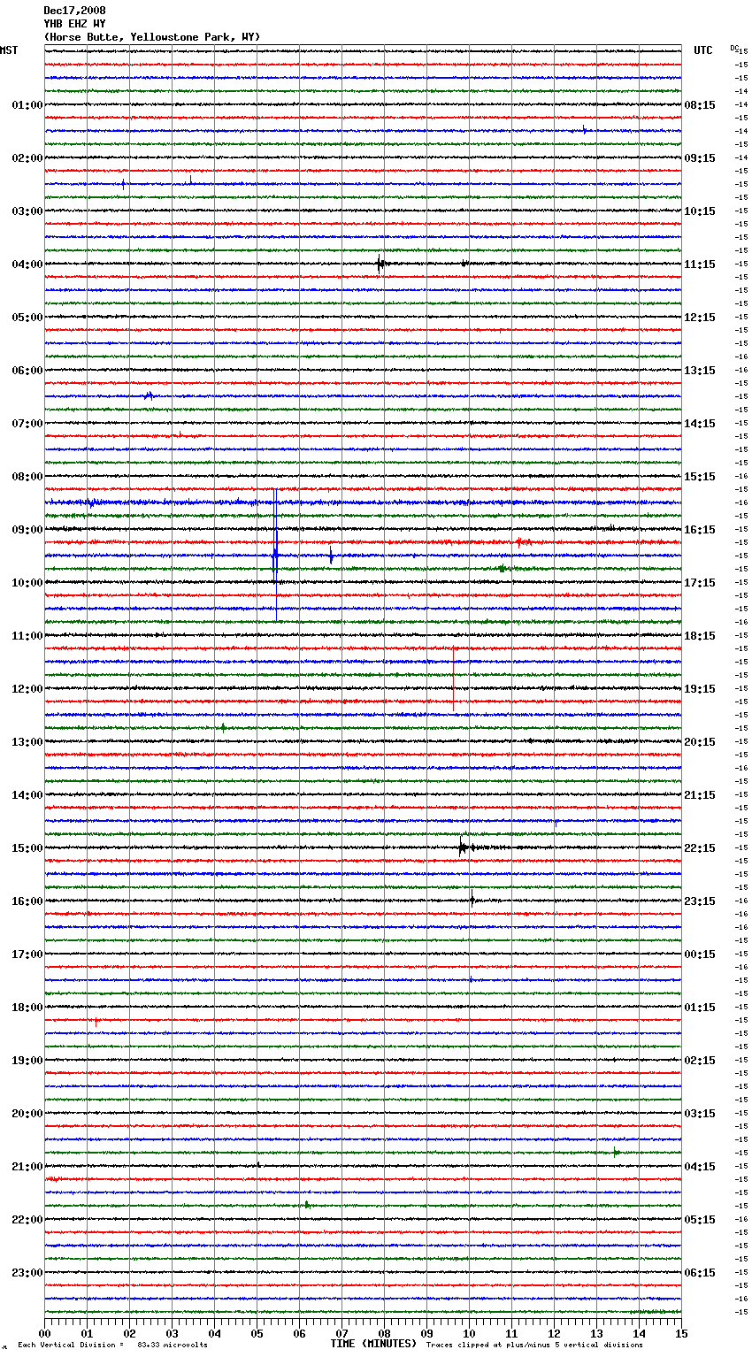This screenshot has width=752, height=1357.
Task: Click the 11:15 UTC time label
Action: 700,264
